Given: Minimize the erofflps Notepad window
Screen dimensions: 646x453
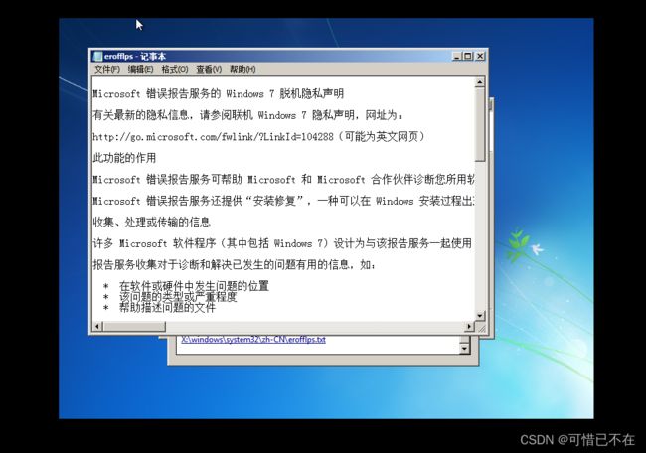Looking at the screenshot, I should pyautogui.click(x=457, y=56).
